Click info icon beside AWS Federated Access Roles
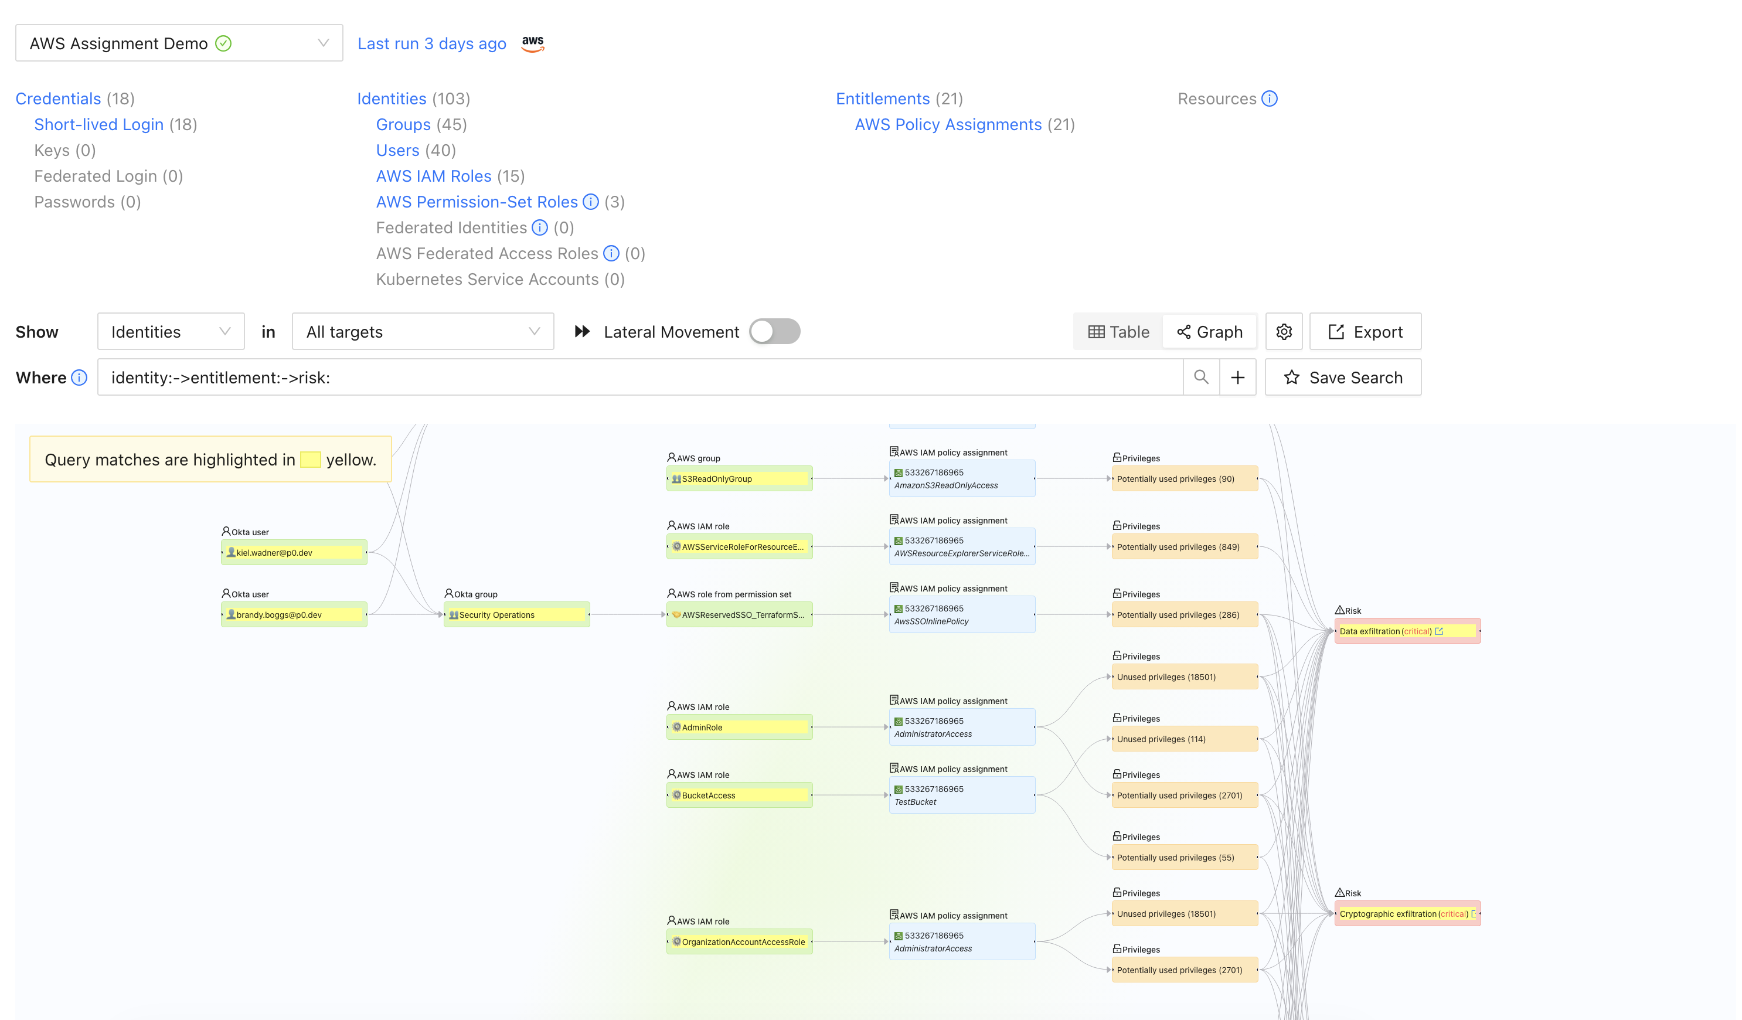The image size is (1742, 1020). pyautogui.click(x=611, y=253)
